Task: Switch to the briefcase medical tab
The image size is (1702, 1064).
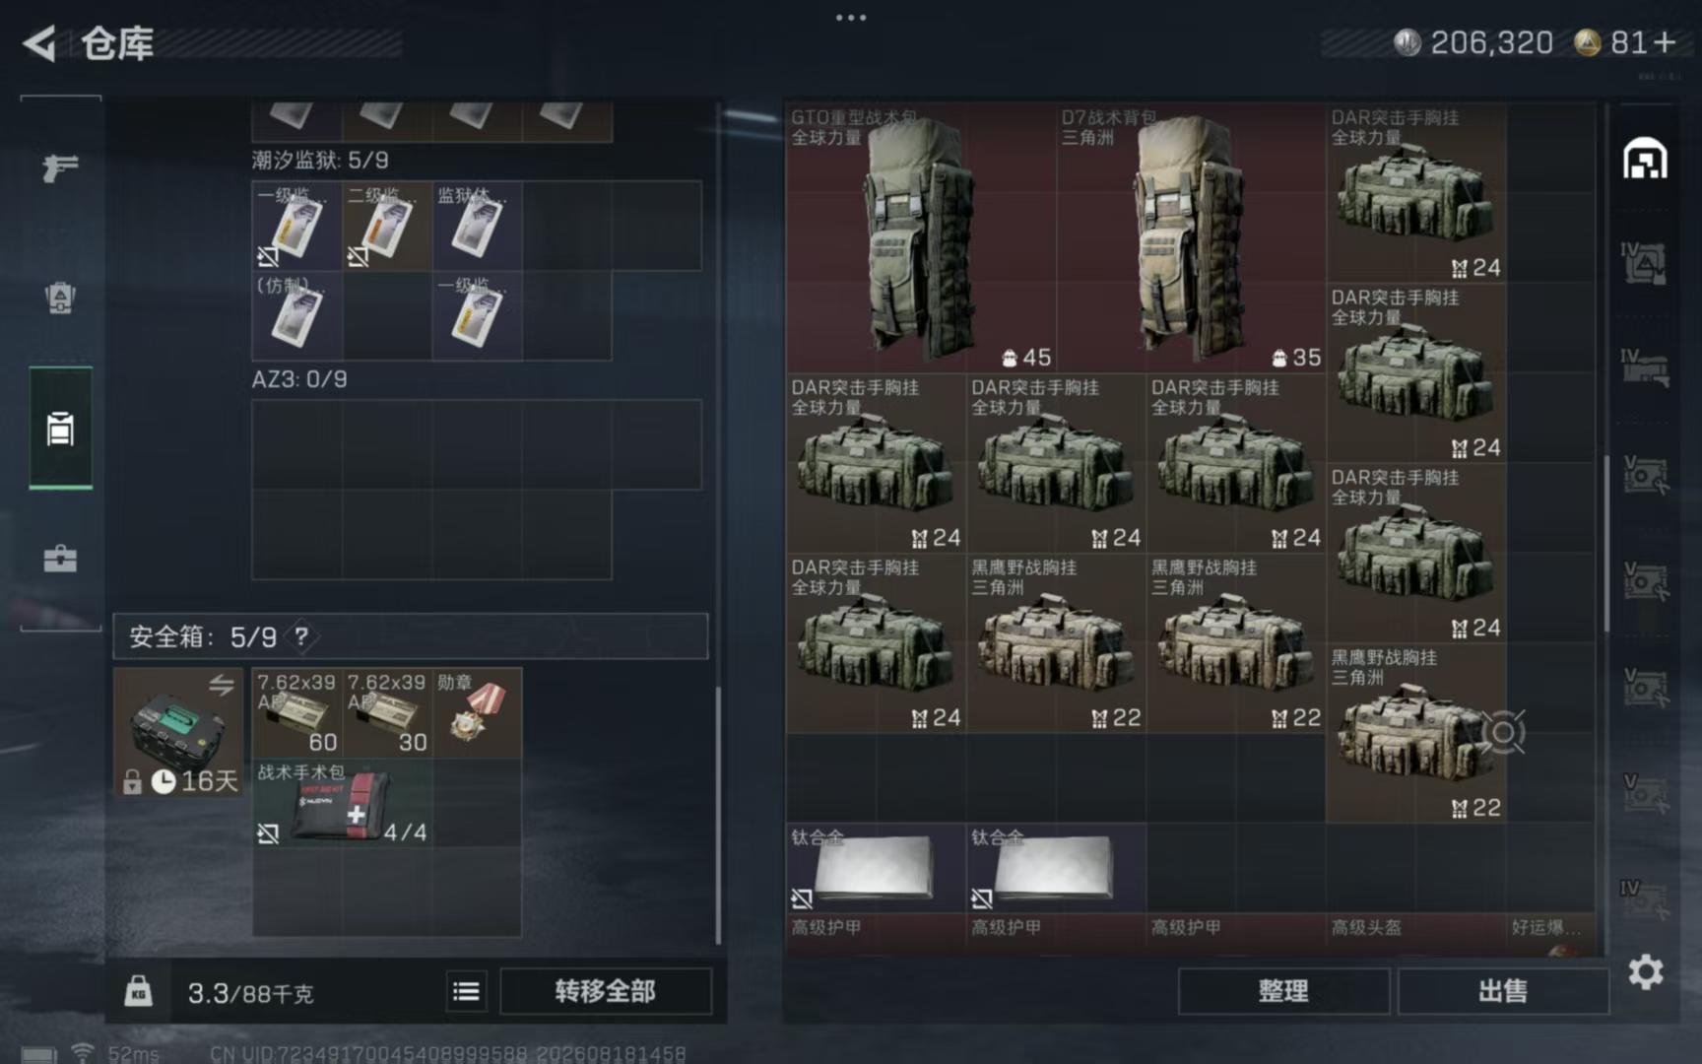Action: point(60,559)
